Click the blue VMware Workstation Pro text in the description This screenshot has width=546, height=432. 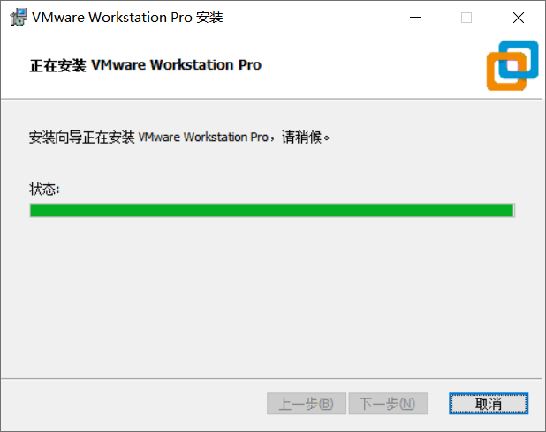click(x=203, y=137)
